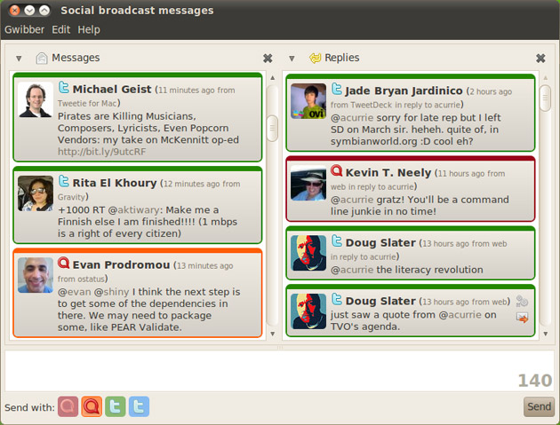Click the Send button
This screenshot has height=425, width=560.
coord(539,406)
